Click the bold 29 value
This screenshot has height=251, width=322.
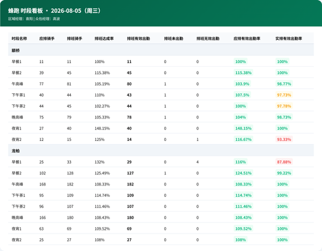129,162
